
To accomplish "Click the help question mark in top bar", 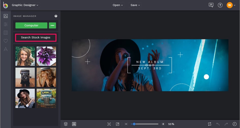I will pyautogui.click(x=220, y=5).
